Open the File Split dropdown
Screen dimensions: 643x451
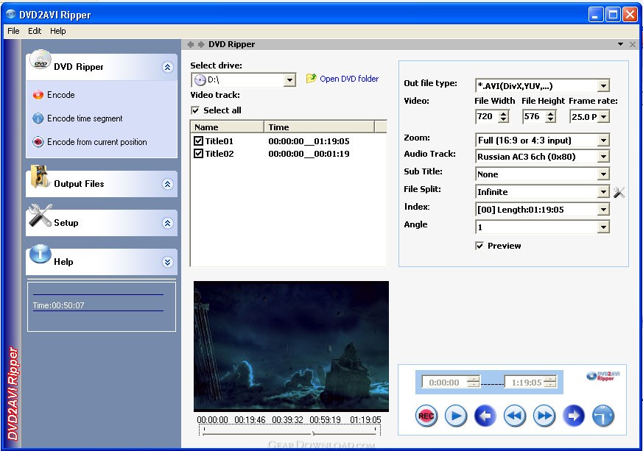pyautogui.click(x=603, y=192)
